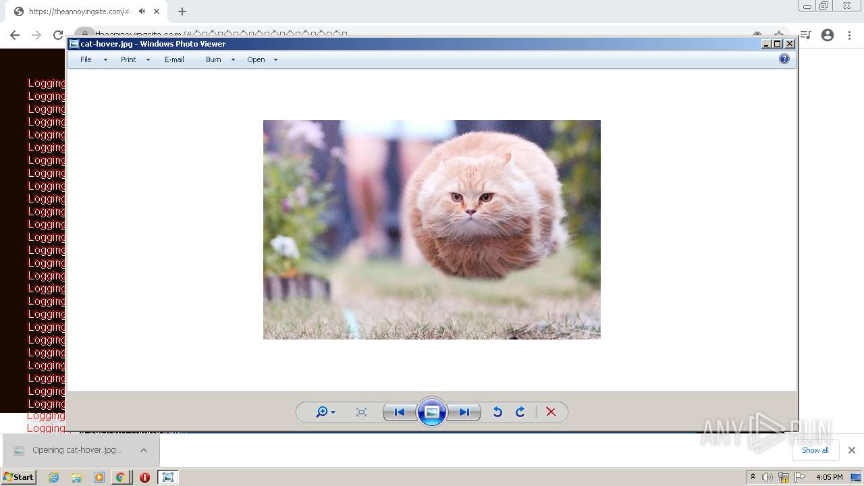Switch to Chrome from the taskbar

click(x=121, y=477)
